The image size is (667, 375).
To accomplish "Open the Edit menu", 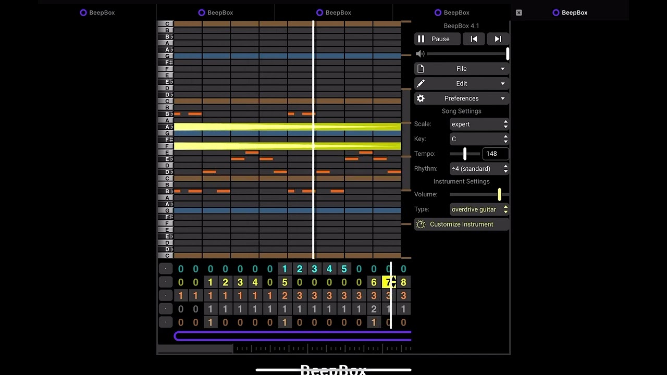I will (461, 83).
